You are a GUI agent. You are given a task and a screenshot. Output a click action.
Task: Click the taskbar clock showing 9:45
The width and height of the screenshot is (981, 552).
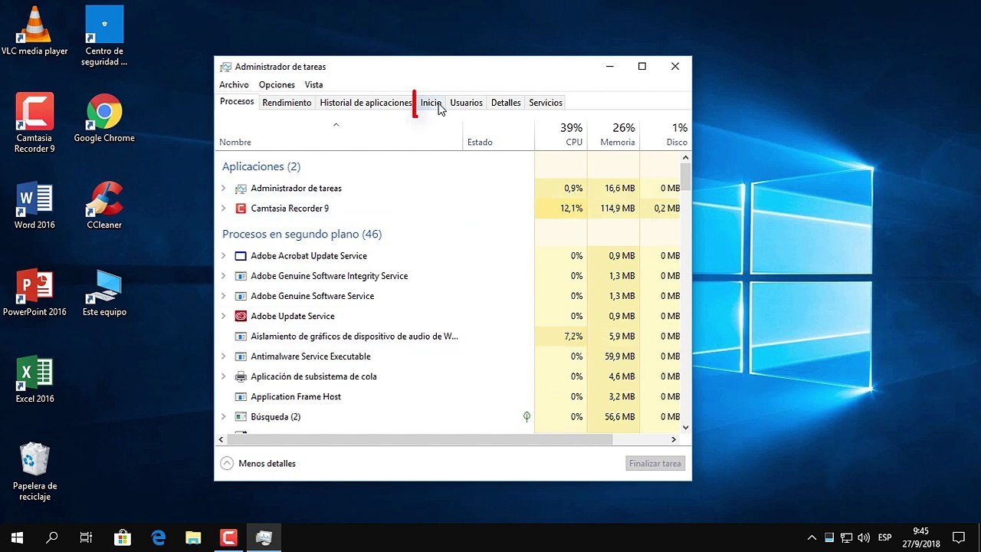pos(920,537)
